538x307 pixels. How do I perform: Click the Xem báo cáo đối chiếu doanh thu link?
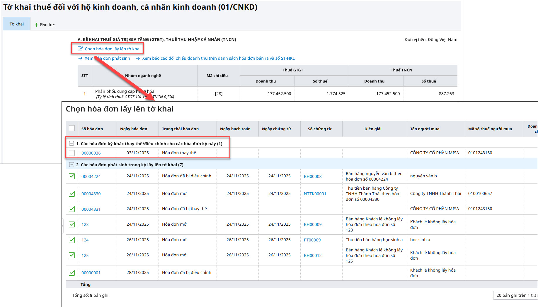click(x=219, y=58)
